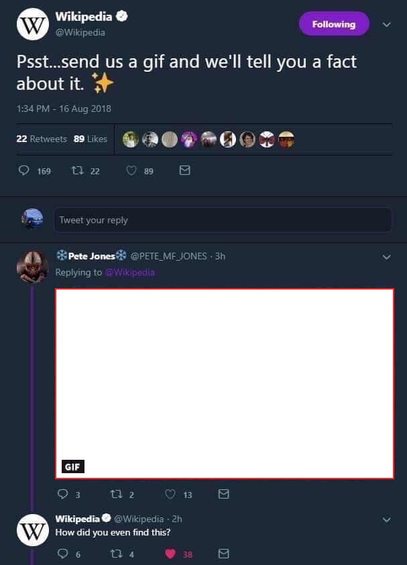Expand options chevron on Pete Jones's tweet
This screenshot has height=565, width=407.
386,257
